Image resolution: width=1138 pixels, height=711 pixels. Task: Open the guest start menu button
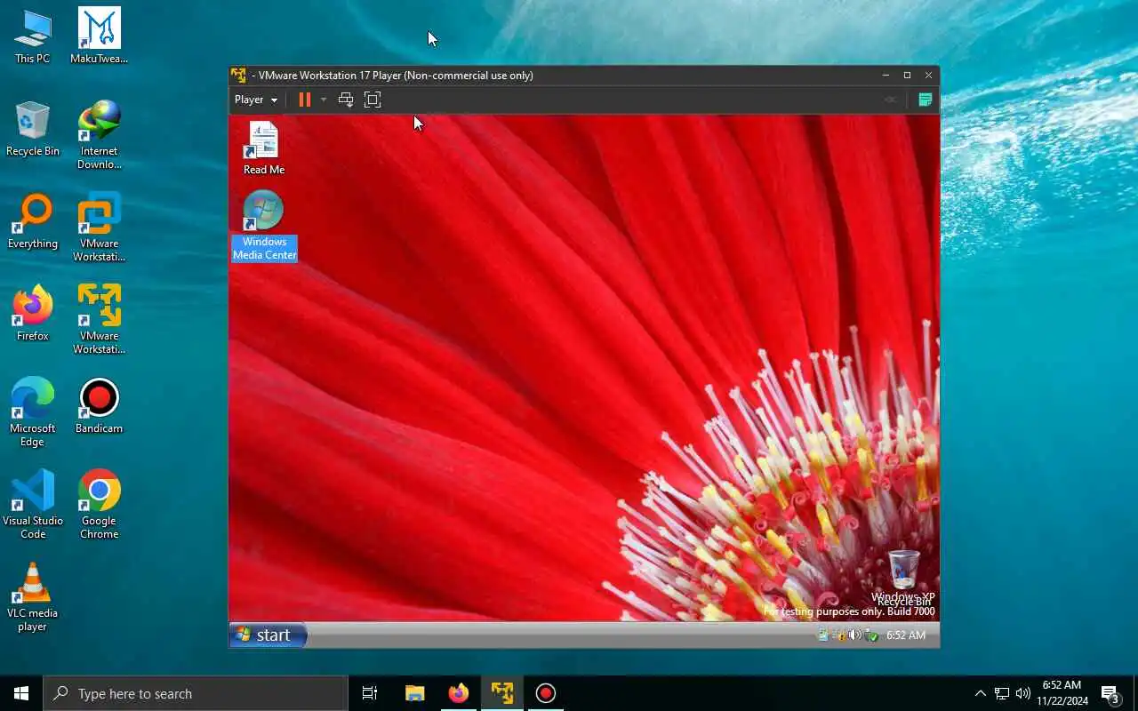click(x=268, y=635)
